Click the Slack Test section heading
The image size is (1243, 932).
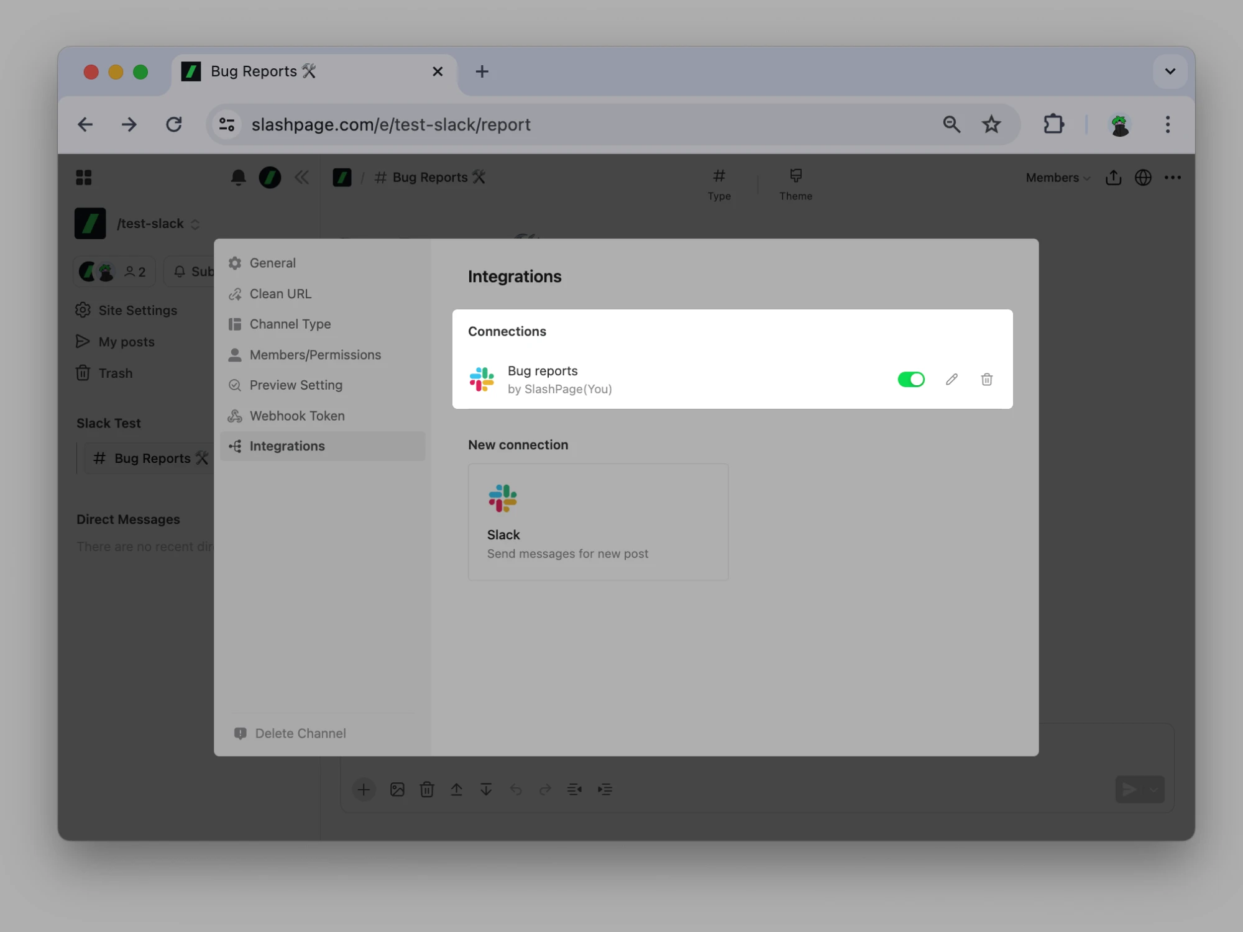pyautogui.click(x=109, y=423)
